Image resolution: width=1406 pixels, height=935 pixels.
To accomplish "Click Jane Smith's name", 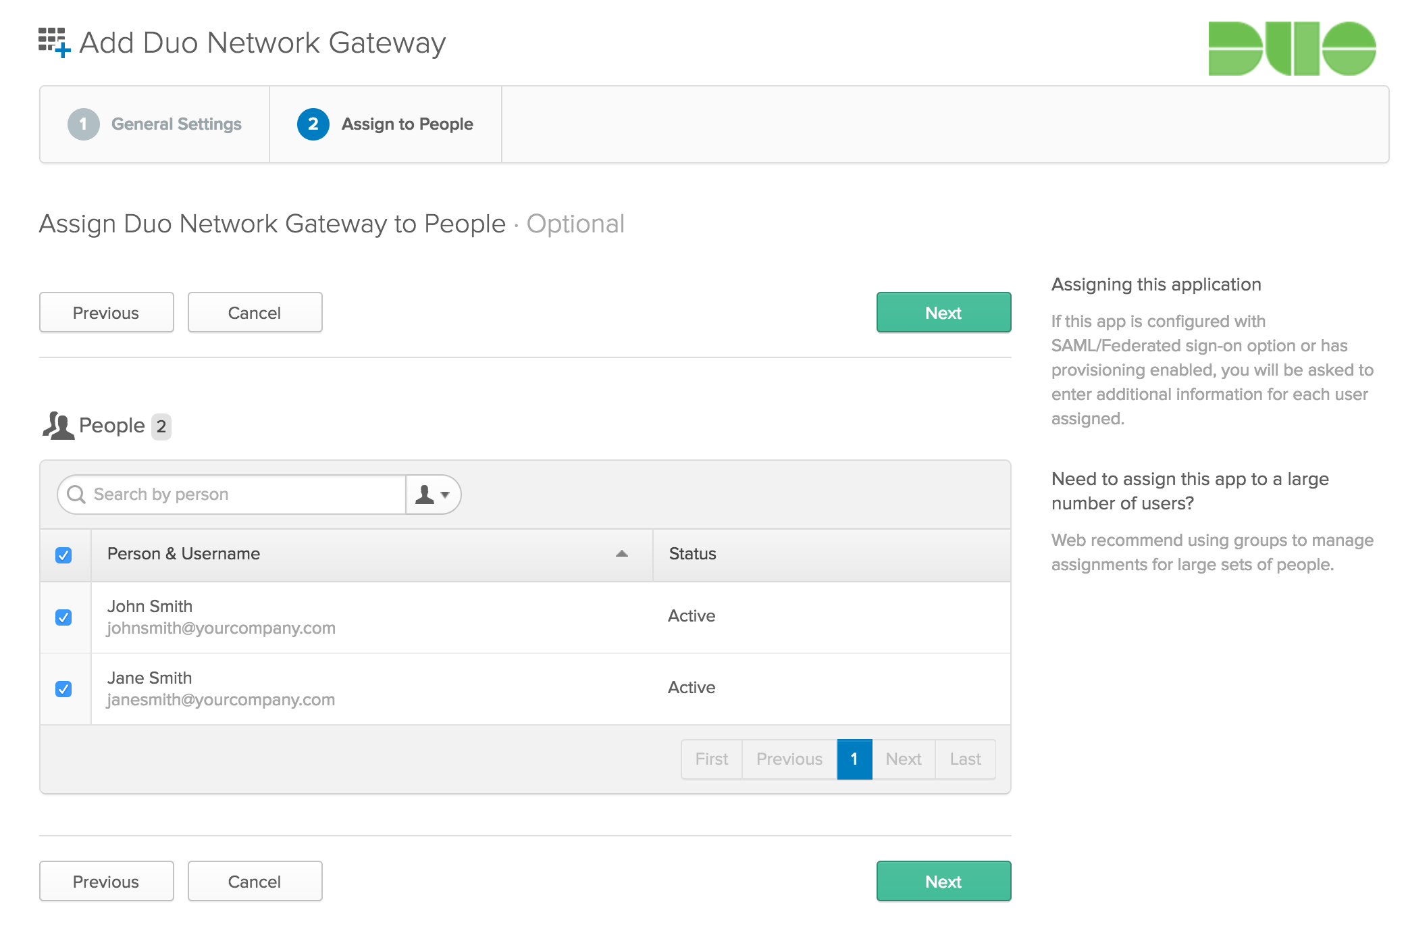I will (x=150, y=678).
